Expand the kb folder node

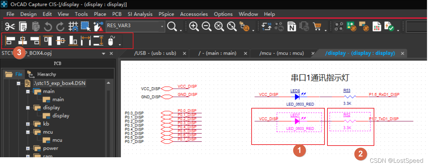pyautogui.click(x=28, y=124)
